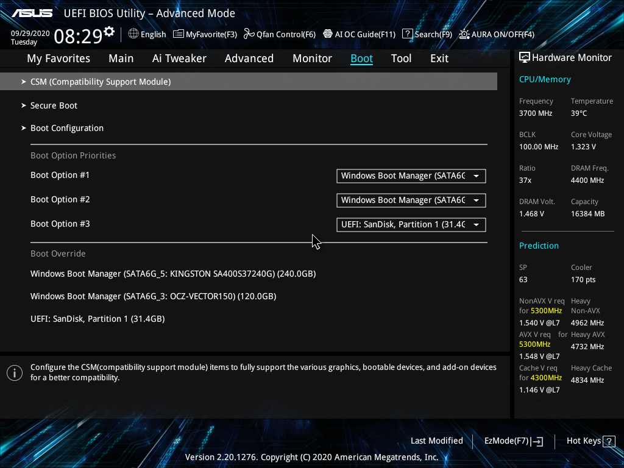Viewport: 624px width, 468px height.
Task: Click the globe language icon
Action: click(133, 34)
